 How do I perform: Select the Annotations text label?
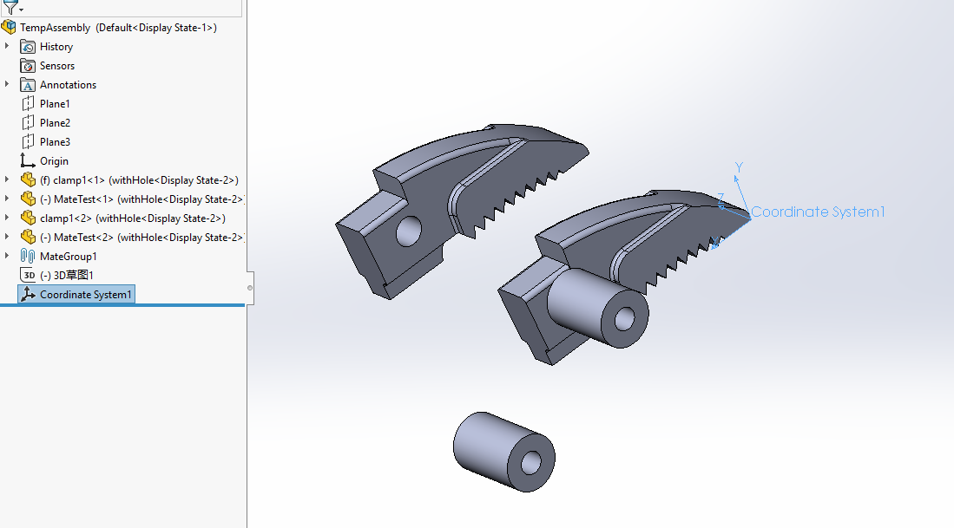pos(68,85)
